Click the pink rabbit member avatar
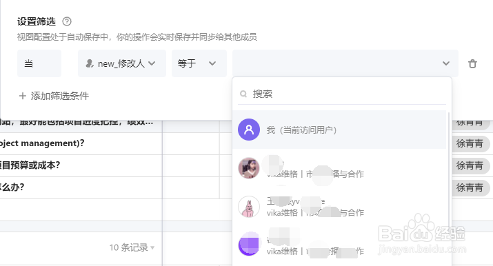The image size is (493, 266). click(x=249, y=207)
